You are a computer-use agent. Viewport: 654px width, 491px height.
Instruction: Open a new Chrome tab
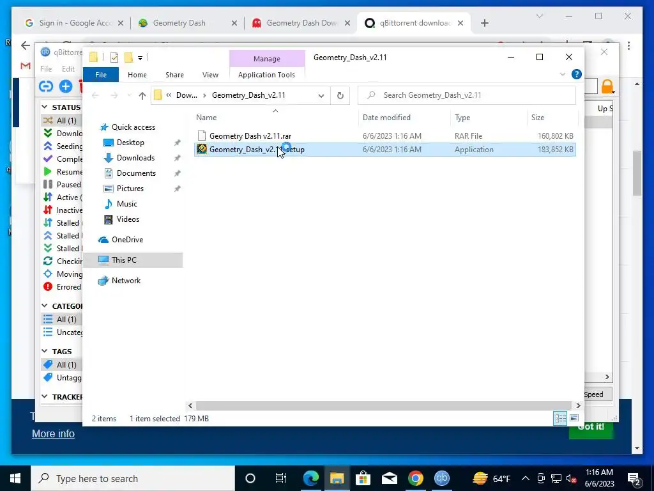point(484,23)
